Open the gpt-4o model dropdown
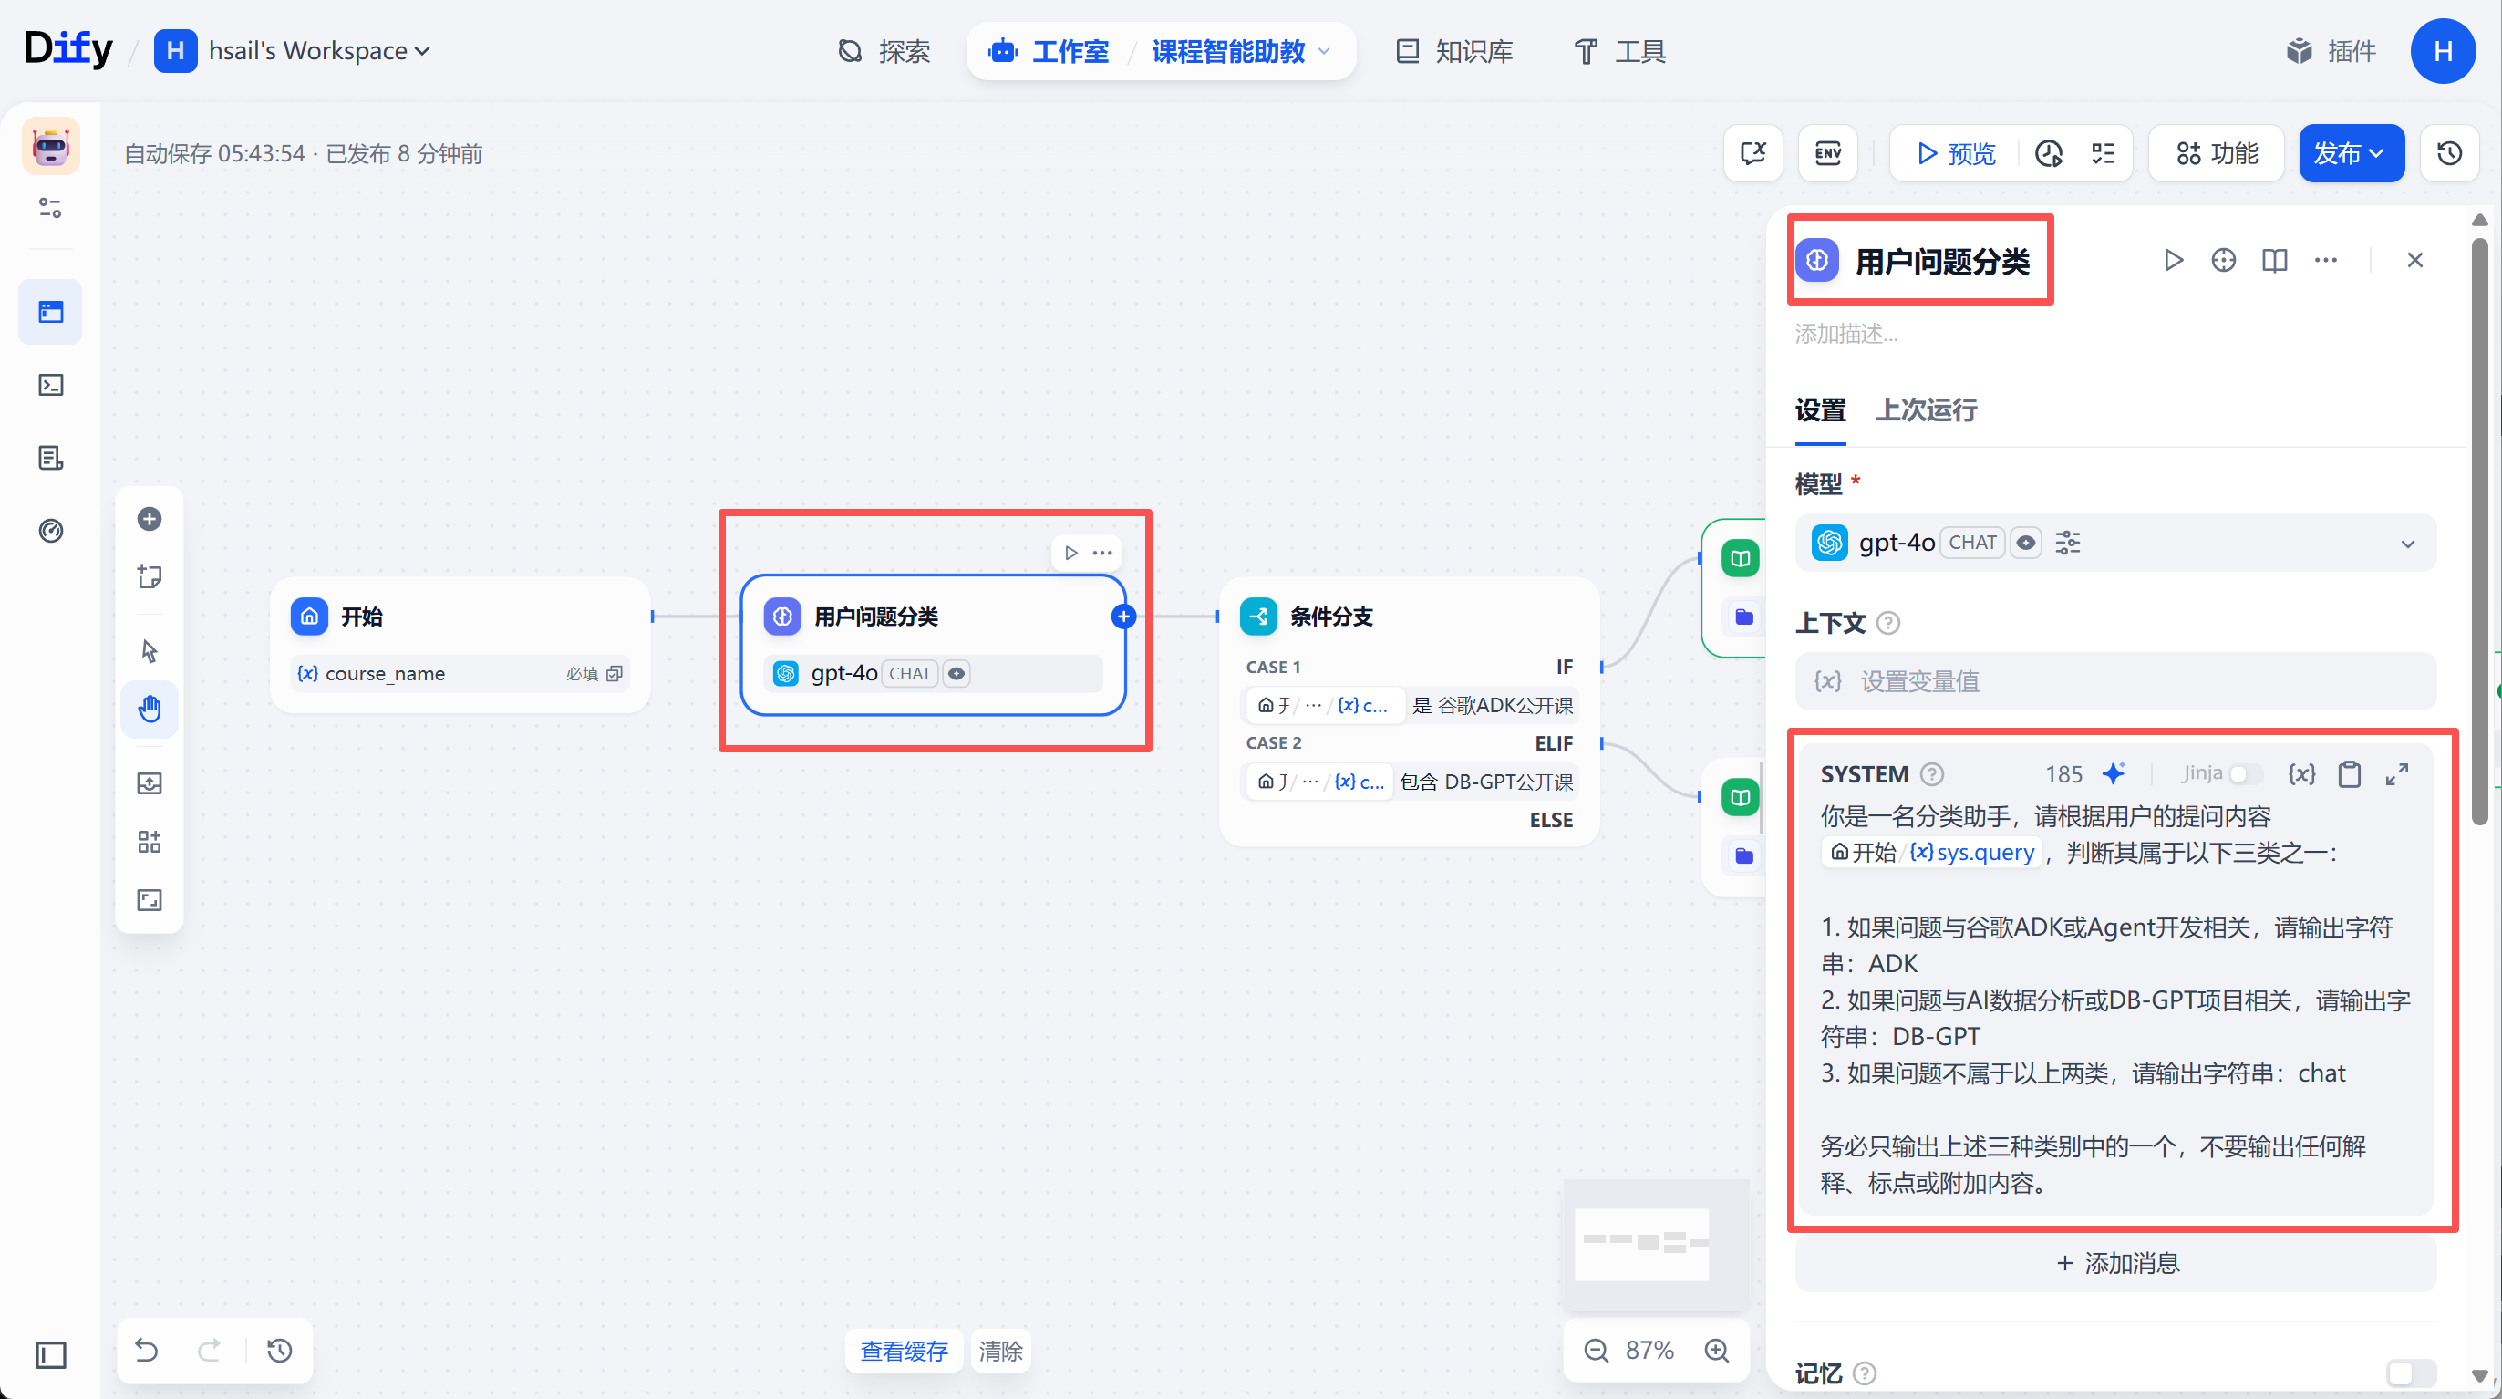This screenshot has width=2502, height=1399. [2115, 542]
